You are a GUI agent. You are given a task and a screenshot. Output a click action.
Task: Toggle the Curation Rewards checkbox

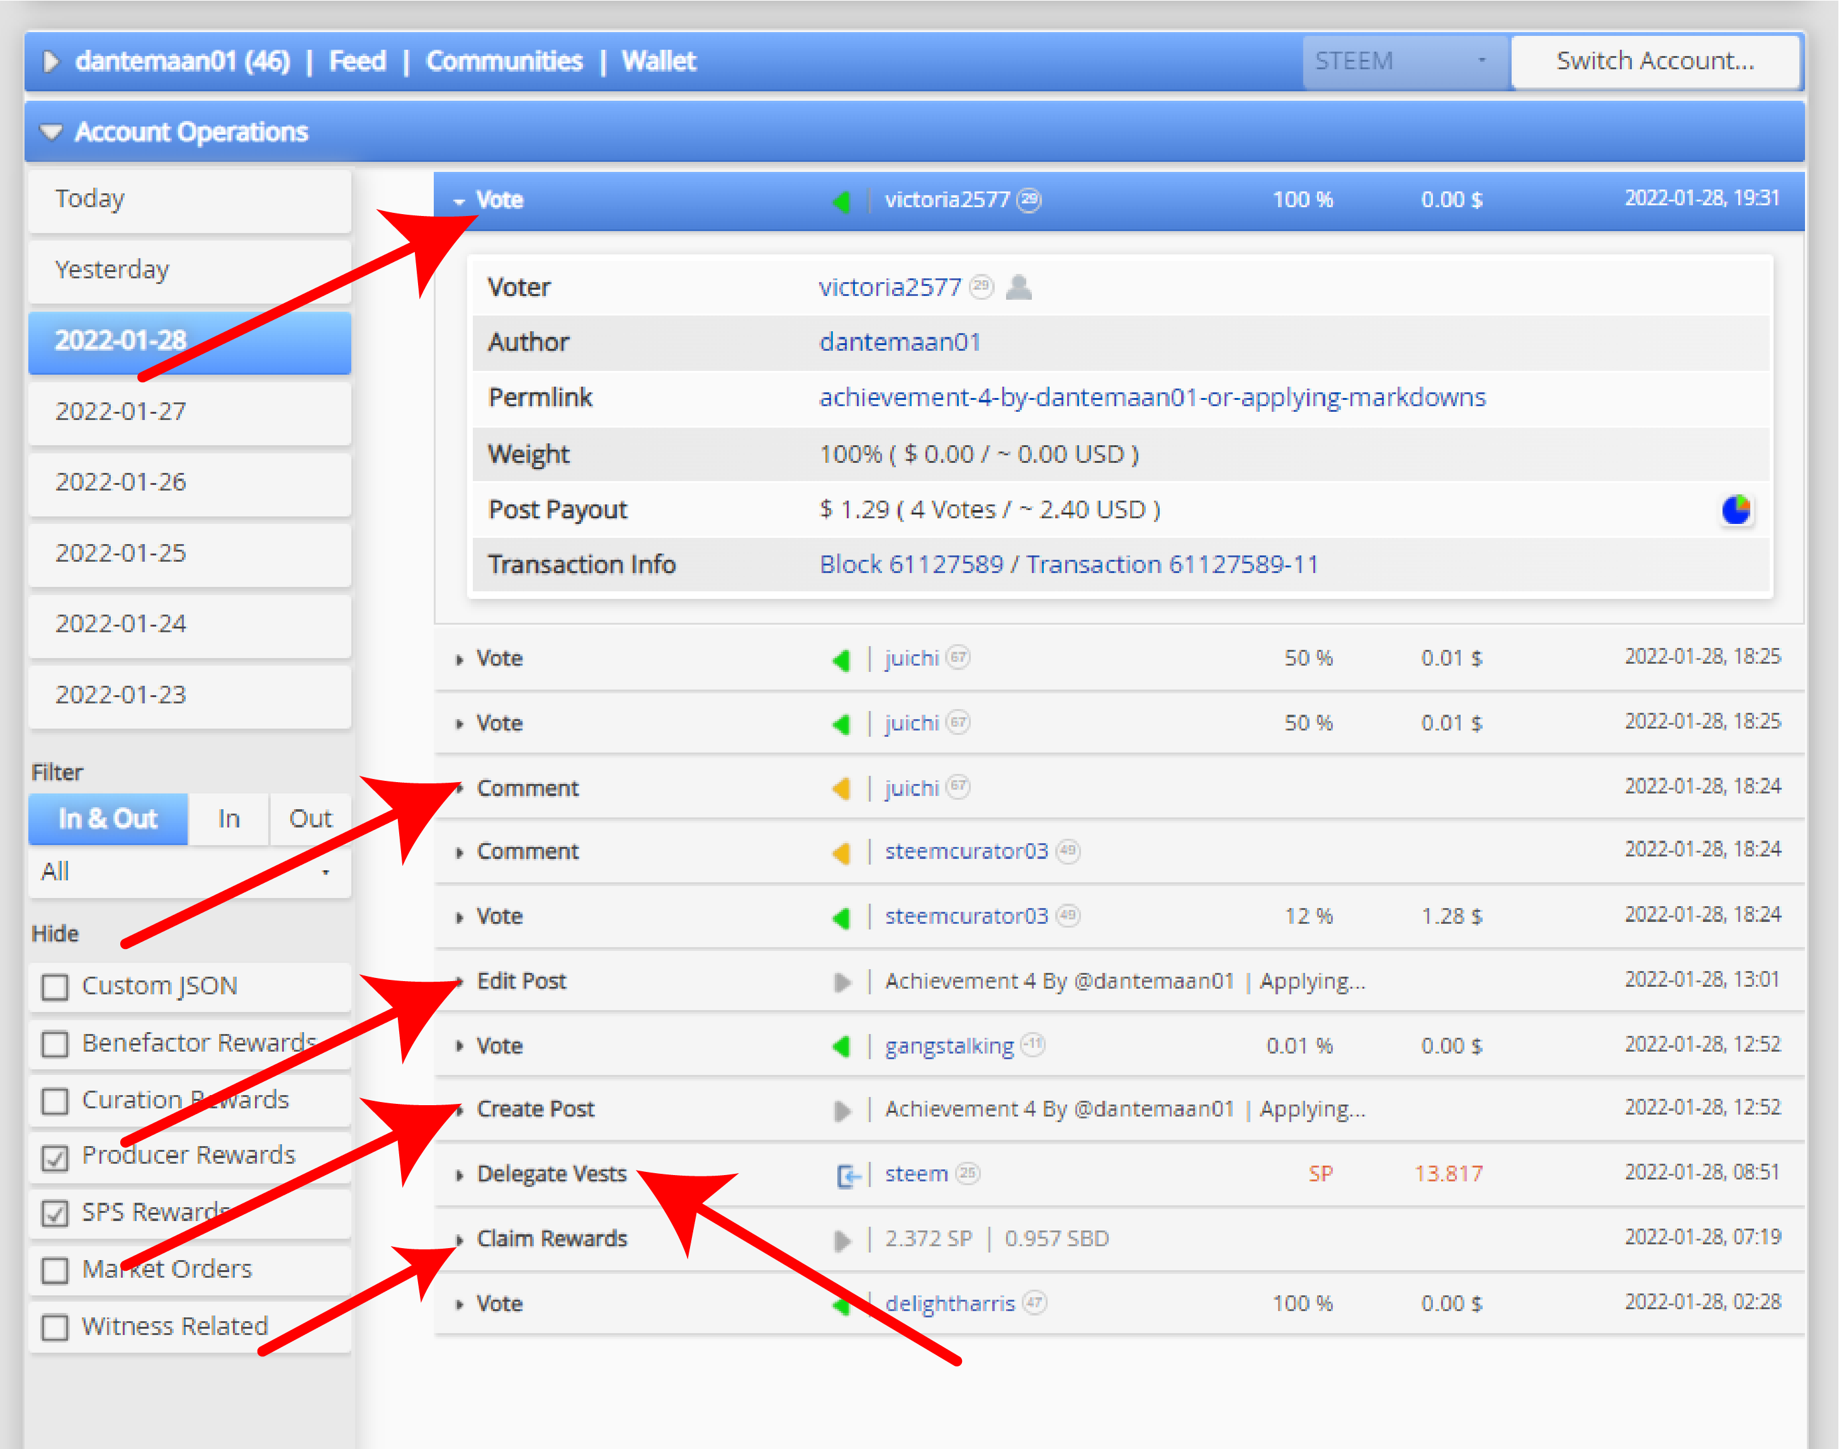[x=55, y=1101]
